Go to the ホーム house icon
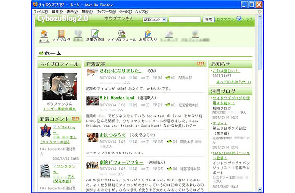Screen dimensions: 295x193 [x=44, y=34]
